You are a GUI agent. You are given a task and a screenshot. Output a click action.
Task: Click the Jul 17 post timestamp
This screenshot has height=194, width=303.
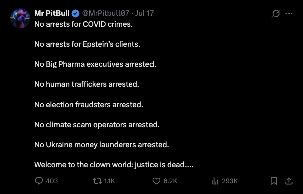pyautogui.click(x=144, y=13)
